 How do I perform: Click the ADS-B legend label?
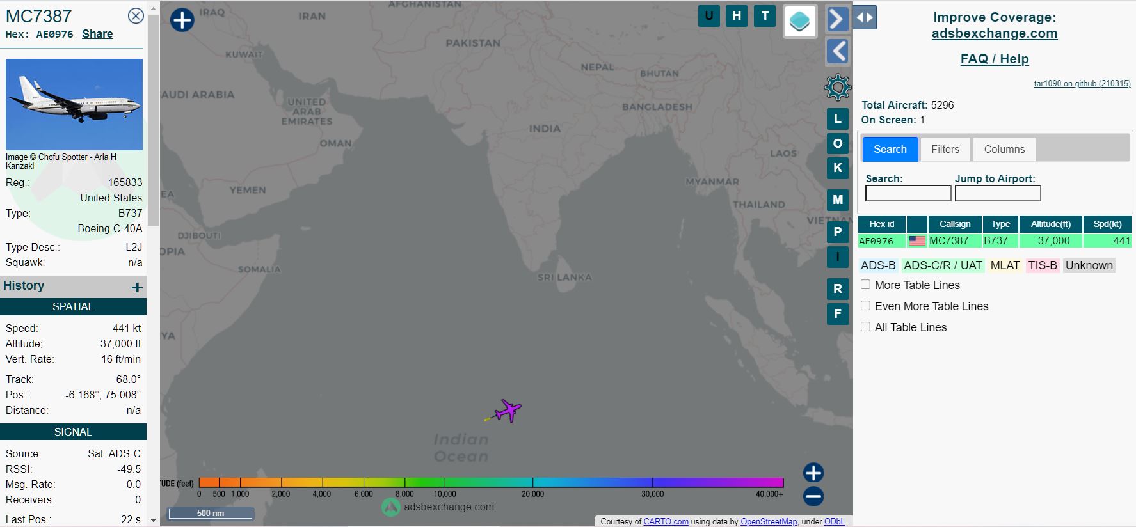(x=878, y=265)
